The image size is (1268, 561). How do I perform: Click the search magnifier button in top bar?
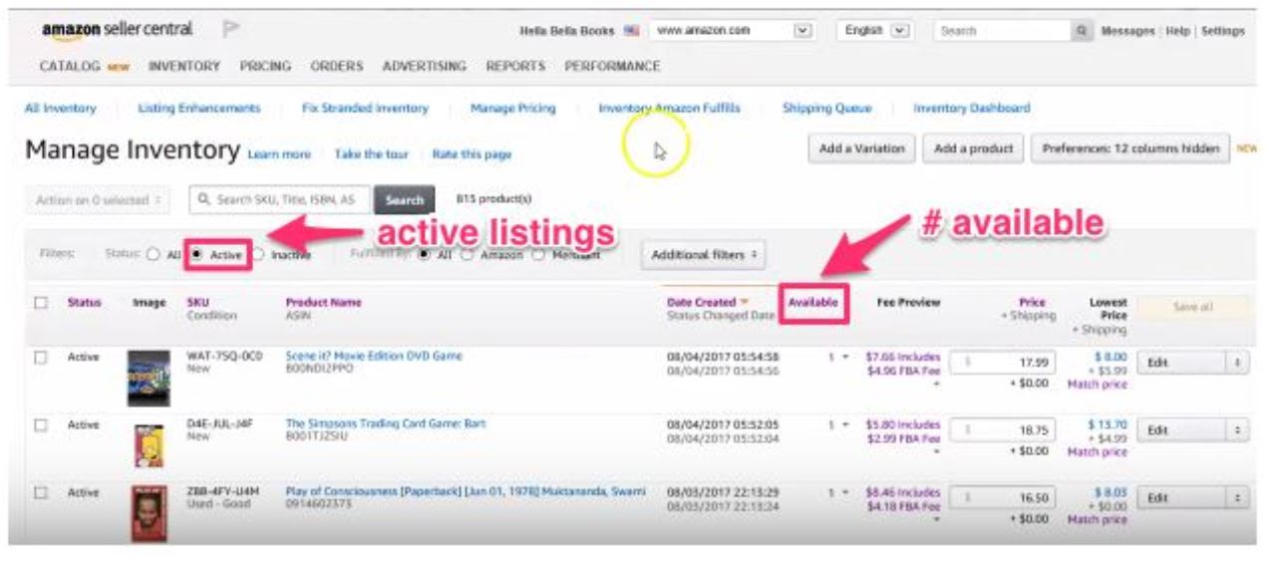(1082, 31)
